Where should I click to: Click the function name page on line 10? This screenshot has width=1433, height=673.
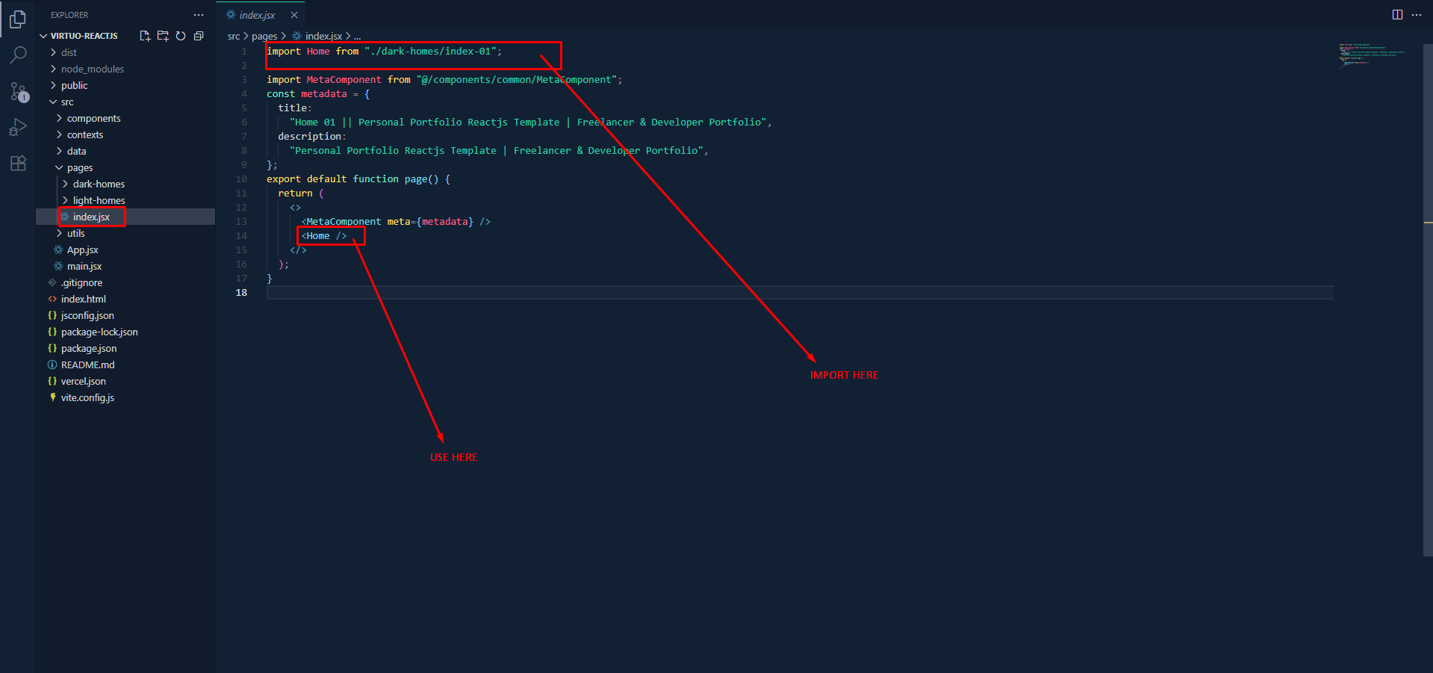416,179
